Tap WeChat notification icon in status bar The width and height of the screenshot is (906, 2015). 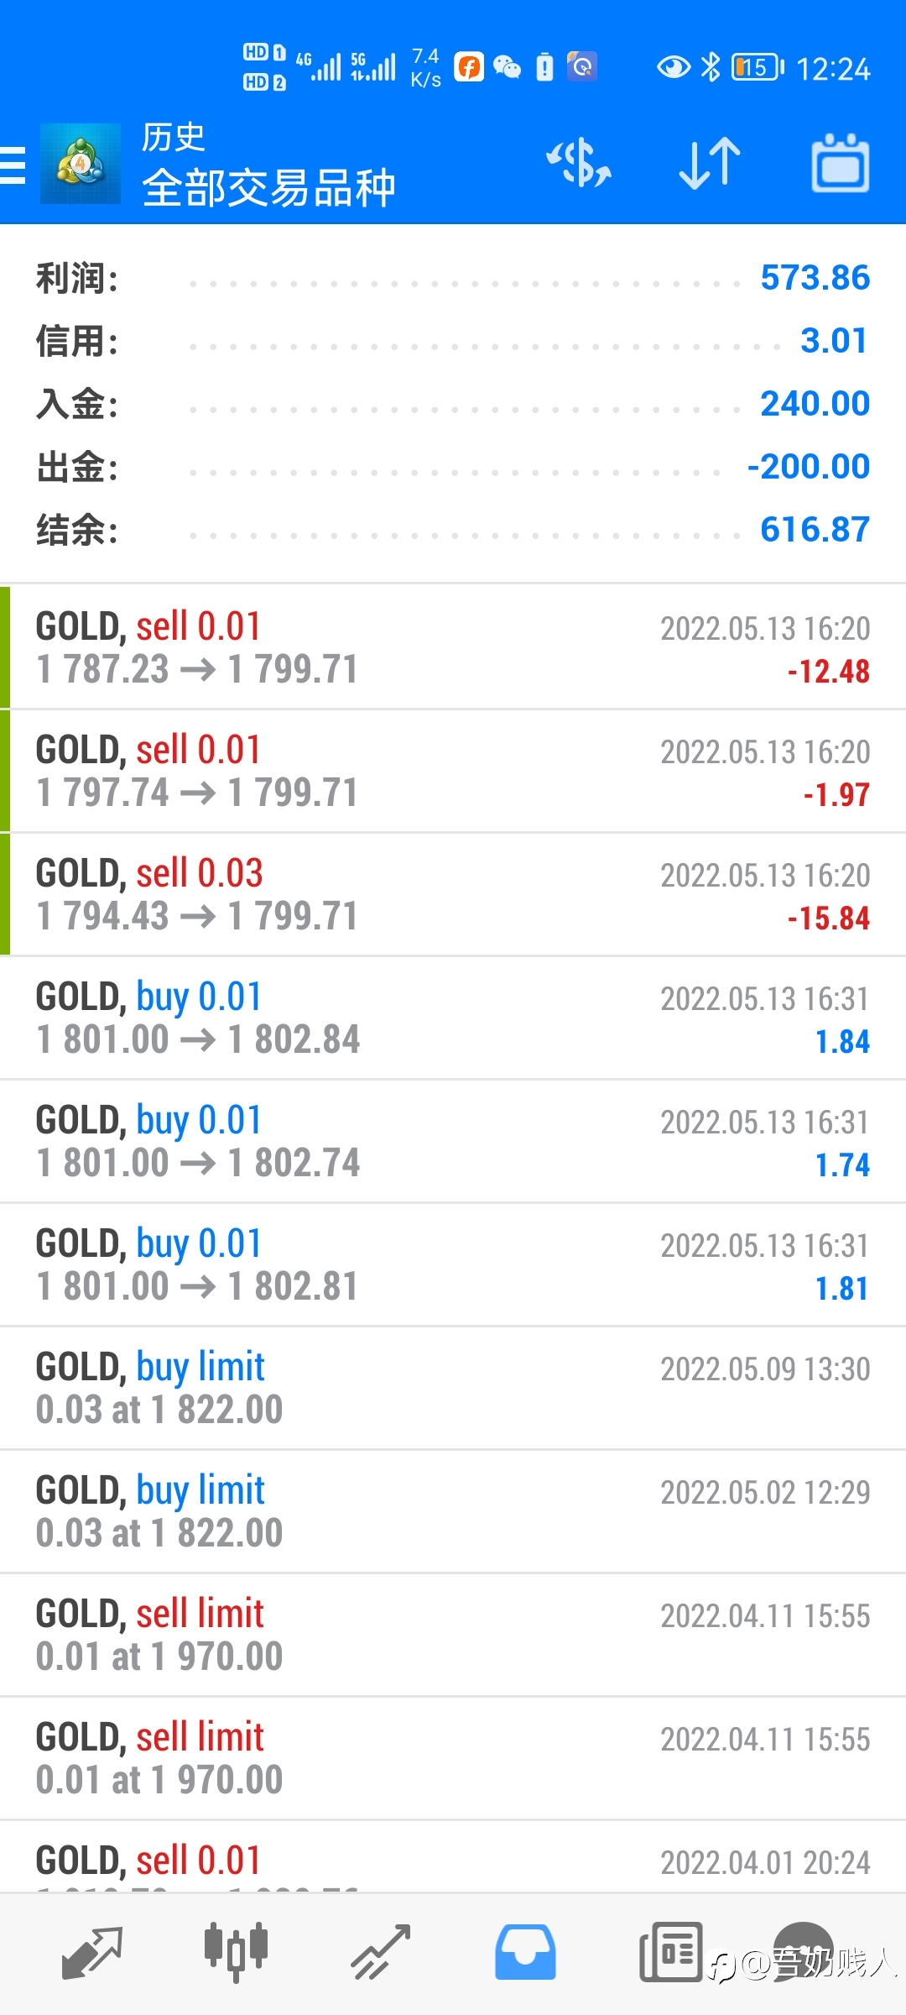[507, 66]
